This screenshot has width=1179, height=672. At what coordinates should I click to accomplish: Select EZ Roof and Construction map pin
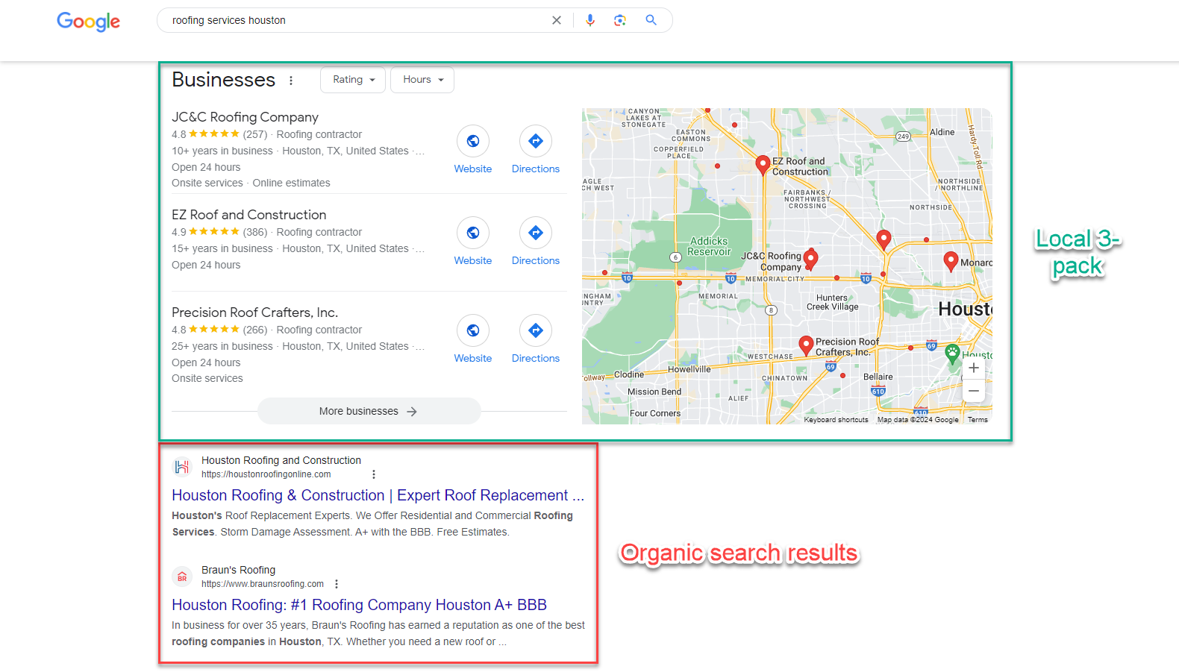pos(763,165)
